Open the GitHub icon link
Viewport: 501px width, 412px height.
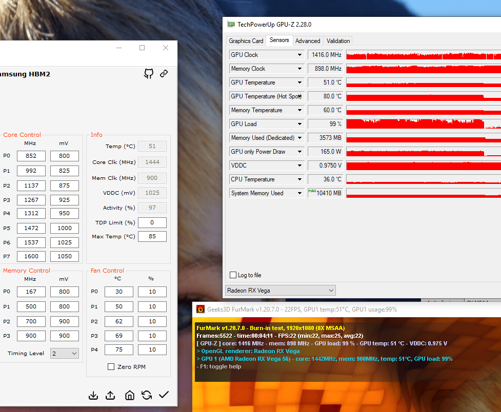pyautogui.click(x=149, y=73)
